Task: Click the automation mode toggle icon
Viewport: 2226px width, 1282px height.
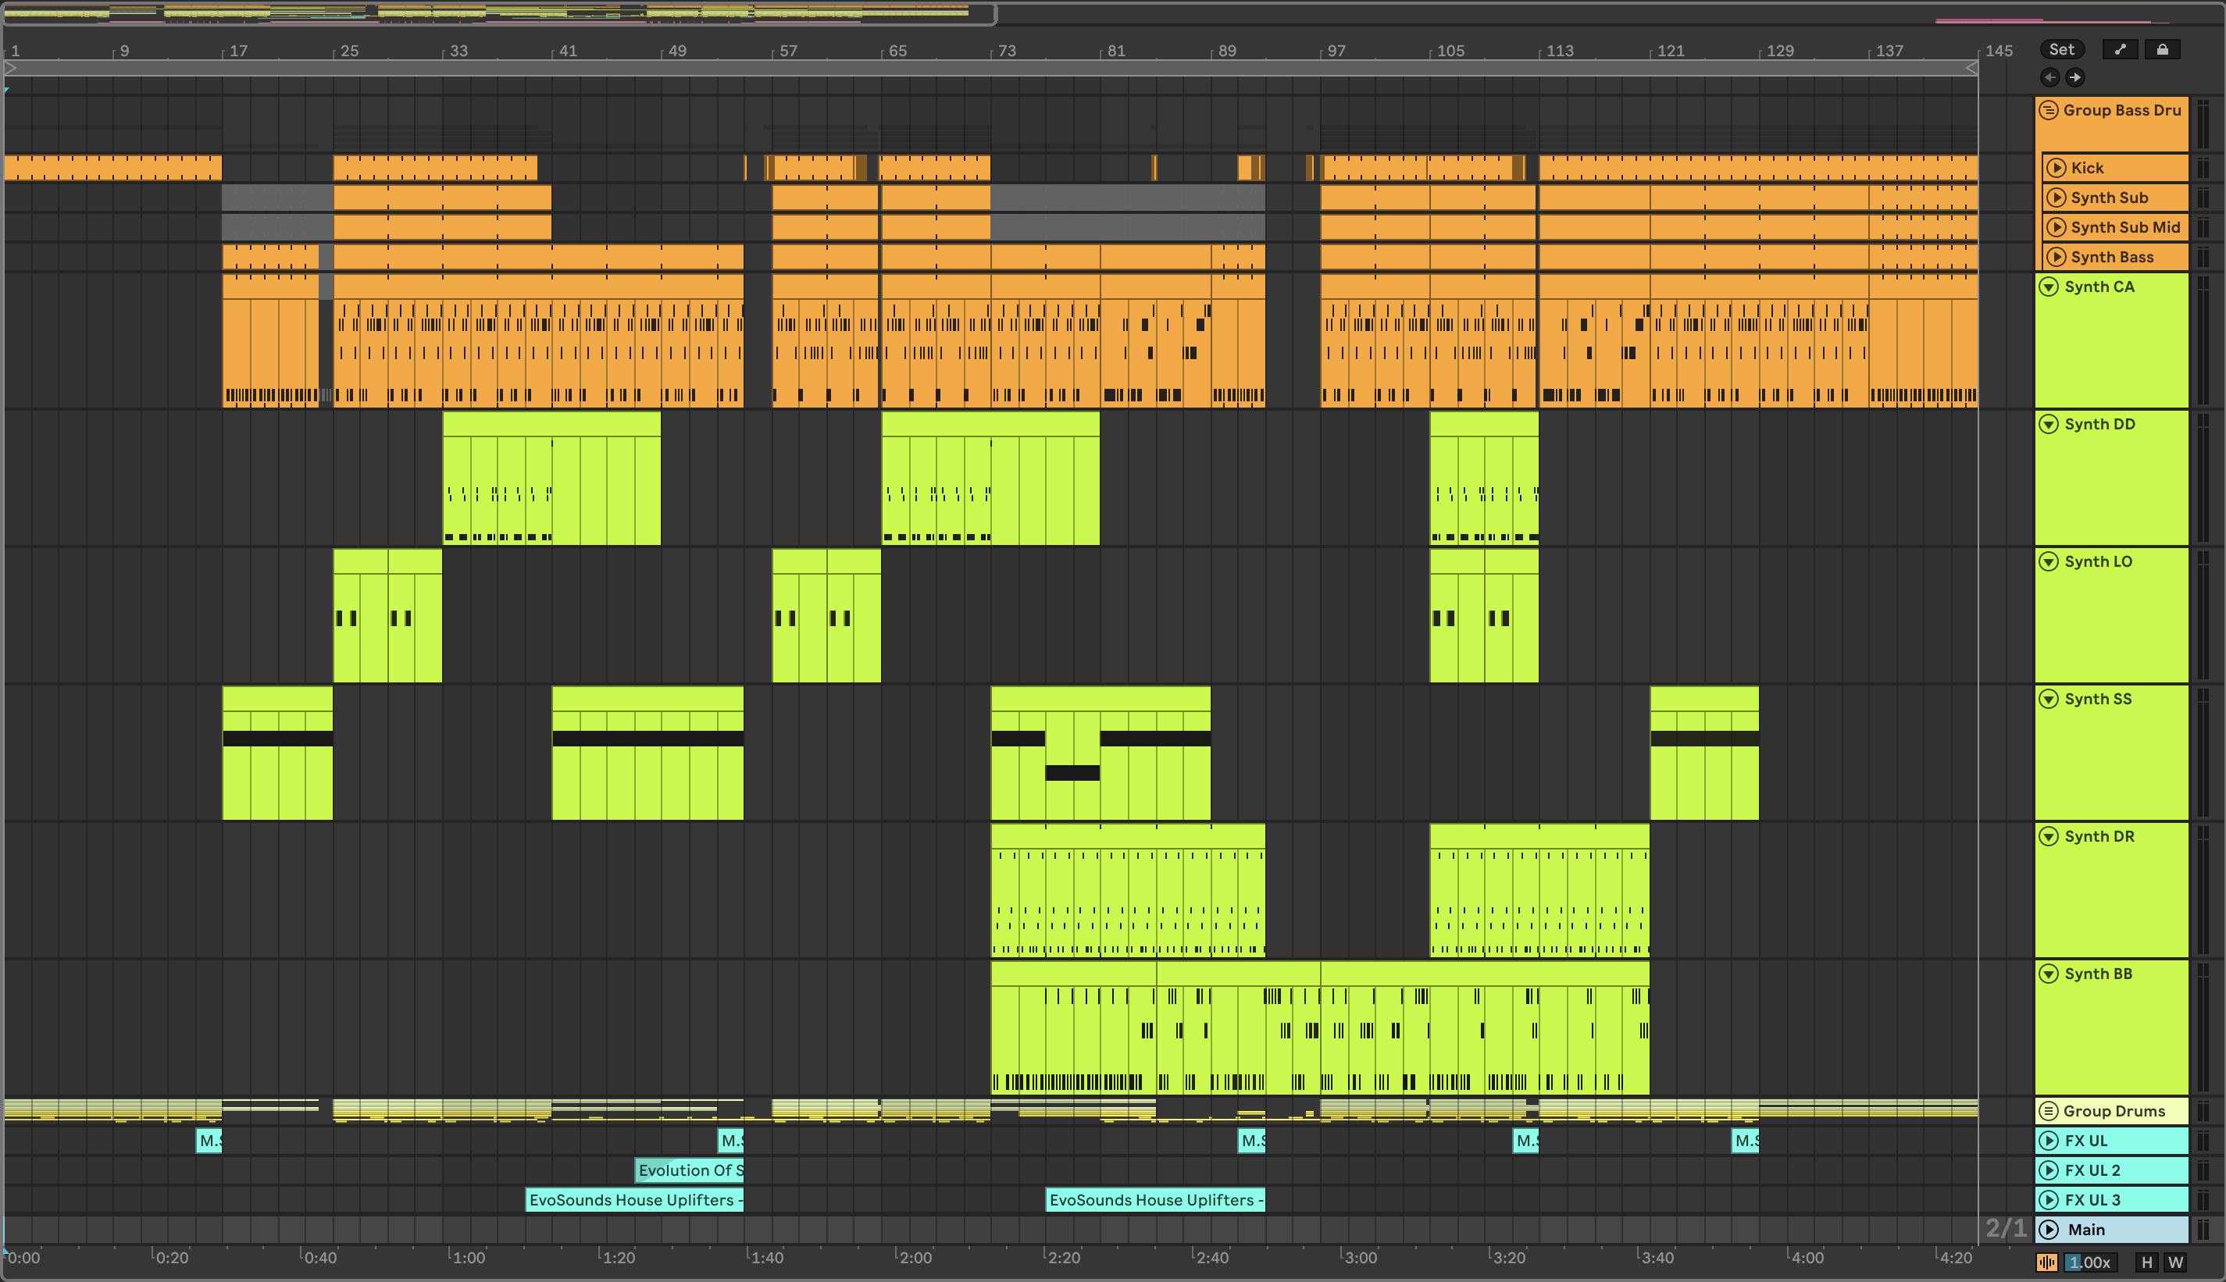Action: coord(2120,49)
